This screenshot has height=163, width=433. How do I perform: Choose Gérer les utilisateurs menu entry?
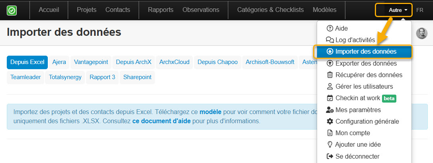[364, 86]
